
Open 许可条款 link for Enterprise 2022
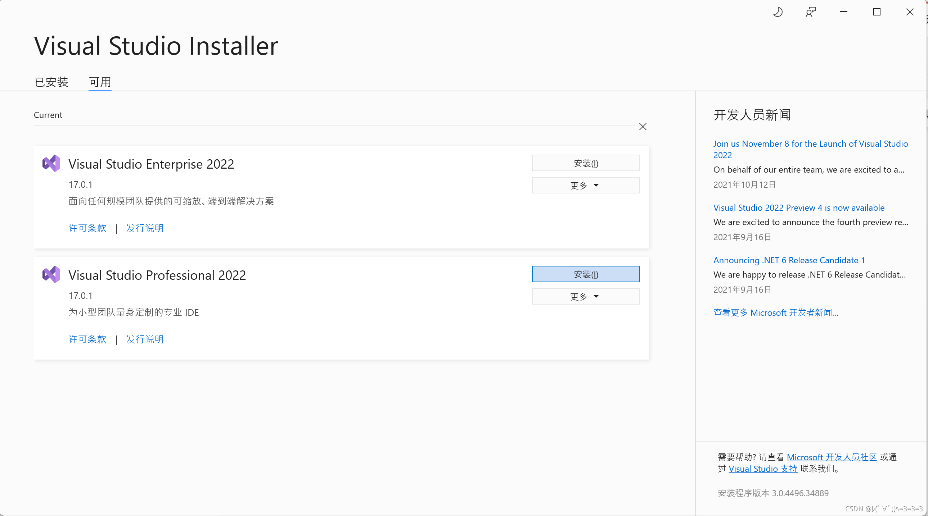tap(87, 228)
